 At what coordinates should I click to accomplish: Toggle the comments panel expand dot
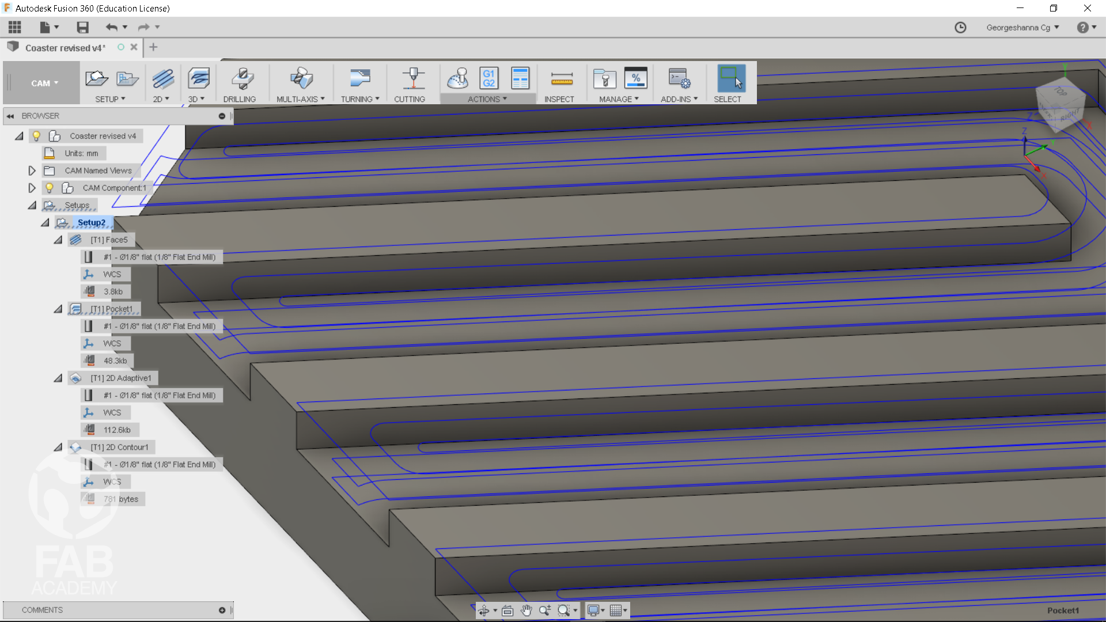(222, 610)
